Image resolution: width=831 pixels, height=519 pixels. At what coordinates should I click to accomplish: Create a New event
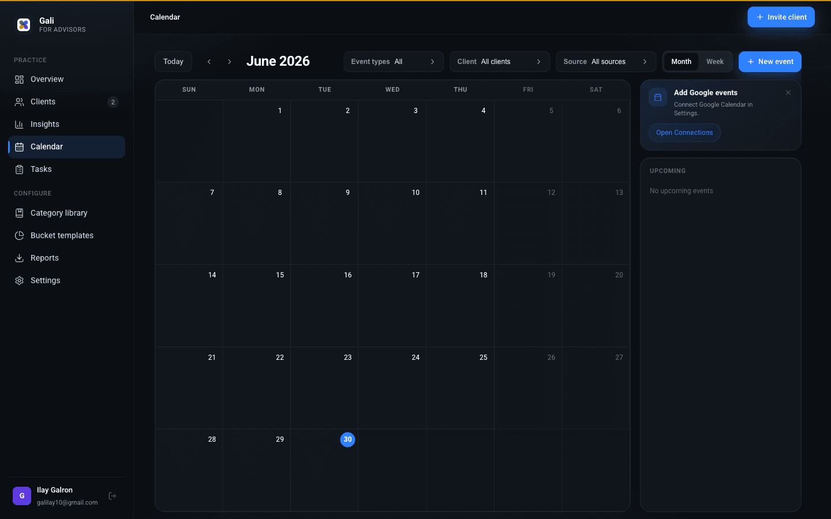[770, 62]
